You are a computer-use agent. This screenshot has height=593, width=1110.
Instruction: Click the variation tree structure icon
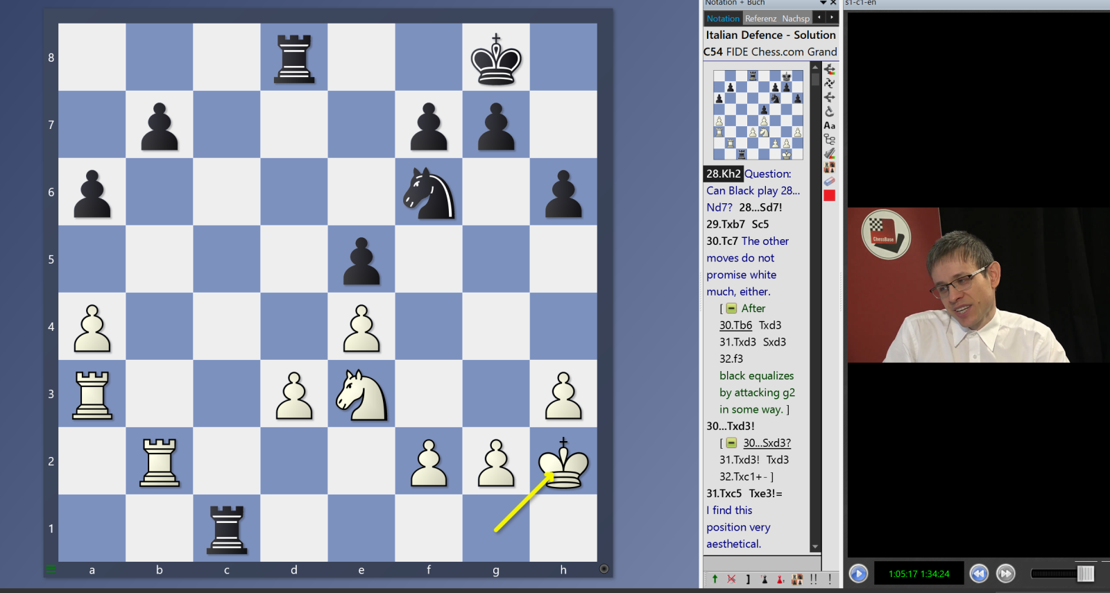pos(829,139)
